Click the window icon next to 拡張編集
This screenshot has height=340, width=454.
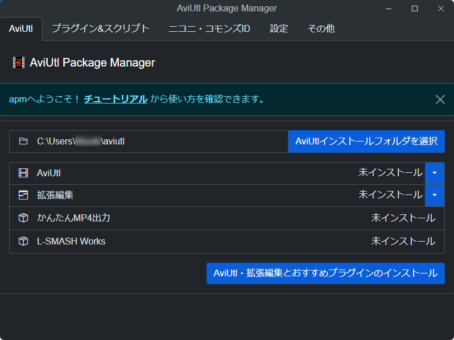click(23, 195)
